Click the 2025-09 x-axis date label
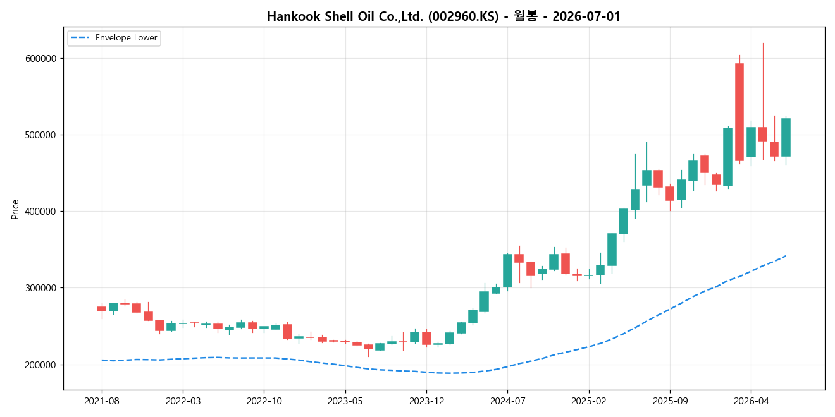The height and width of the screenshot is (417, 835). point(670,401)
